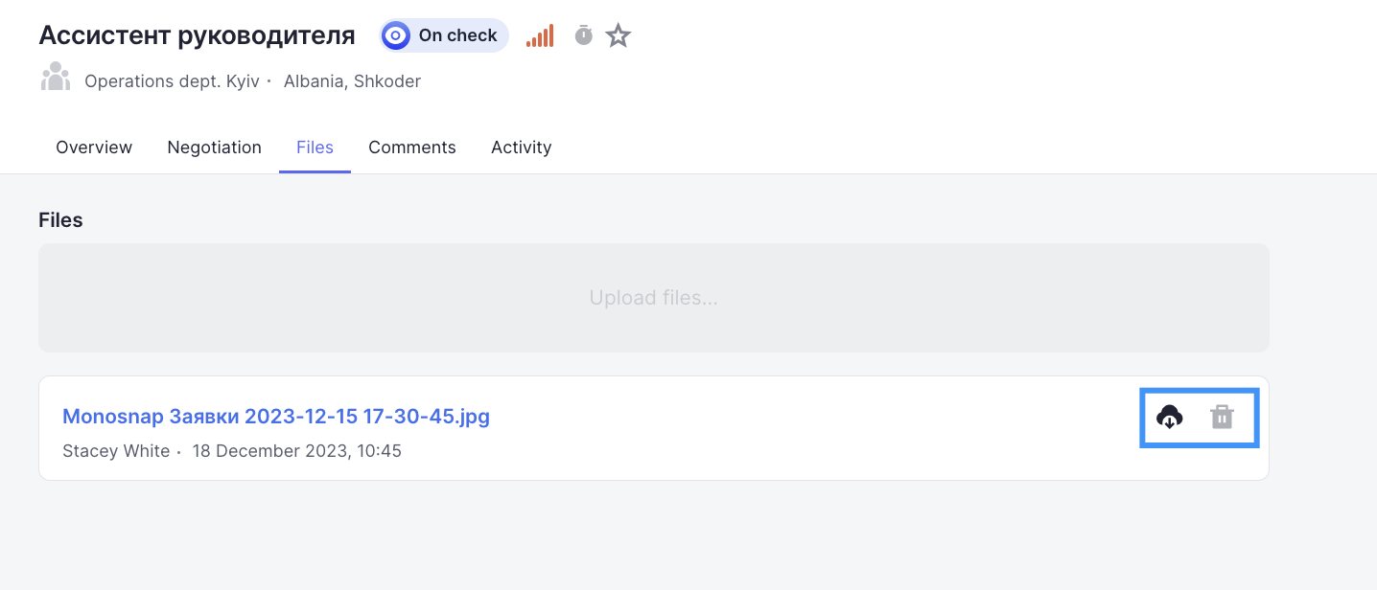
Task: Select the currently active Files tab
Action: pos(315,147)
